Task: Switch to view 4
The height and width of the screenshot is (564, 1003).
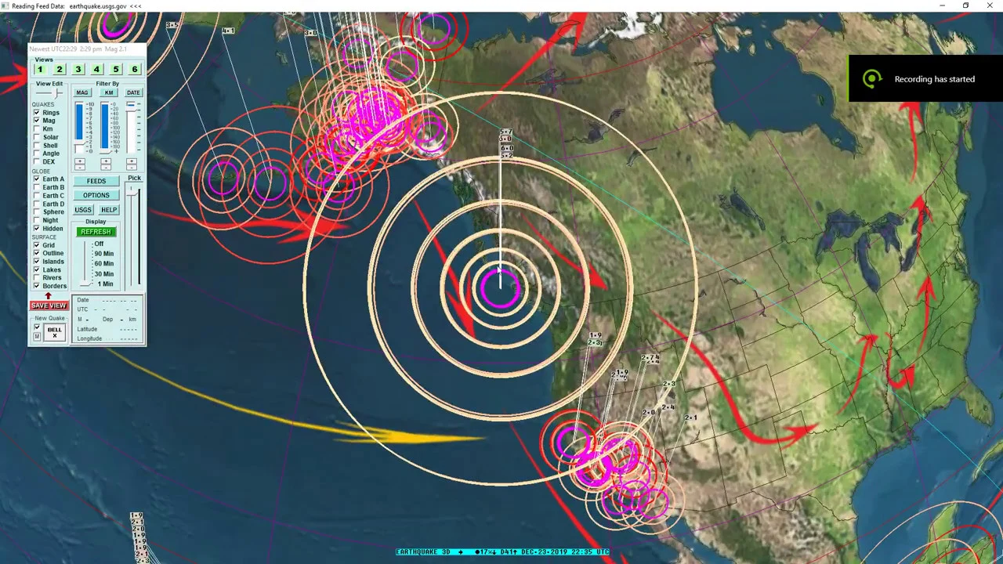Action: pos(96,69)
